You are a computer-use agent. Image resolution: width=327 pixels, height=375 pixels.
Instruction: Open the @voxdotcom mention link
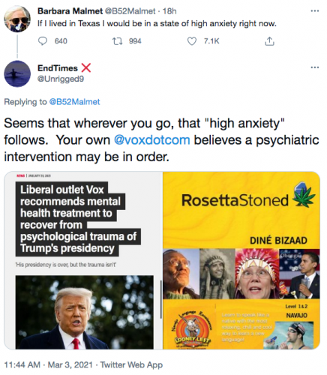[x=151, y=140]
